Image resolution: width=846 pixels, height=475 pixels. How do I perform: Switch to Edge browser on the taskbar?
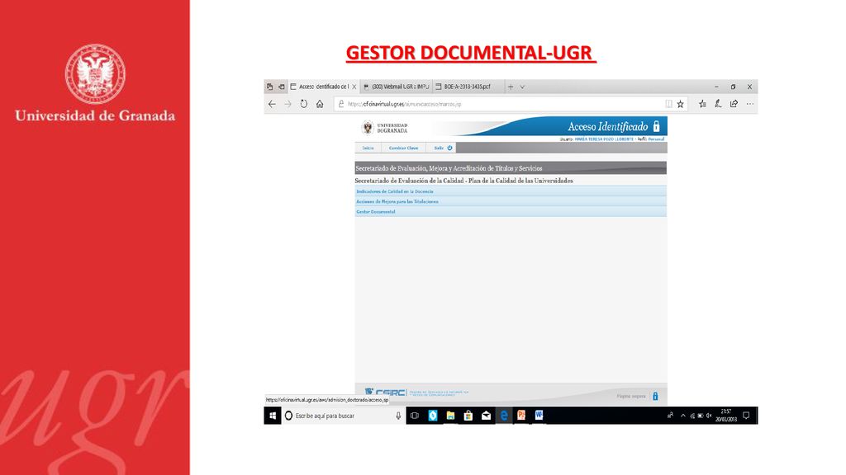503,416
